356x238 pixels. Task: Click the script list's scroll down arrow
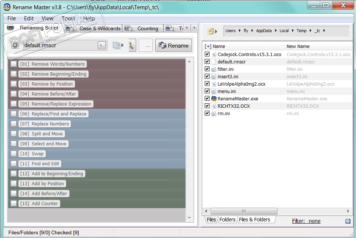(x=189, y=218)
